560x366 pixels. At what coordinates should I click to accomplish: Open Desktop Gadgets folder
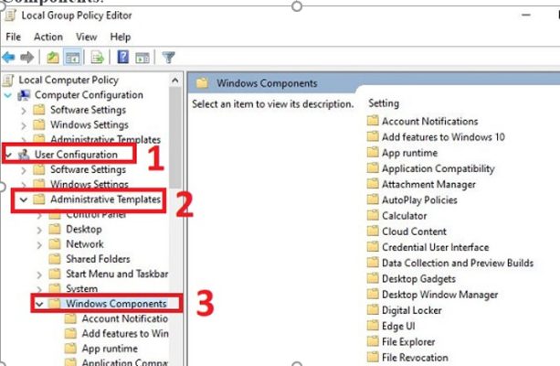tap(418, 279)
